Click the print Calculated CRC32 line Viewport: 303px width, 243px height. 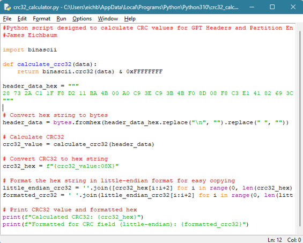tap(73, 217)
